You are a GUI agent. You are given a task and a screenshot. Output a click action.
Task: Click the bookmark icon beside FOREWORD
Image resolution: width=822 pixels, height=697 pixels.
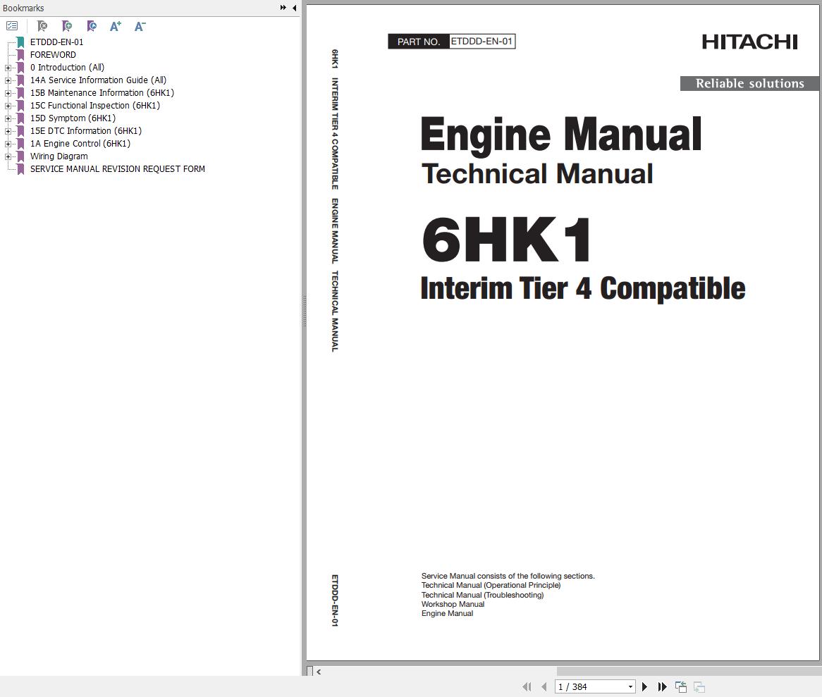coord(20,54)
